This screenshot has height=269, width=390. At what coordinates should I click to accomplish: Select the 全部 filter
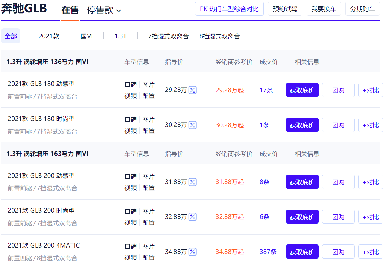[x=11, y=36]
